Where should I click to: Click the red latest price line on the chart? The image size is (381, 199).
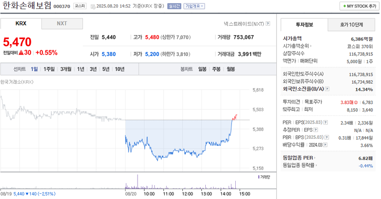[235, 117]
